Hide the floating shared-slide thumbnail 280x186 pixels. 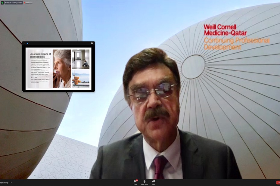tap(25, 44)
